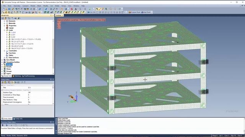Open the Modify menu
This screenshot has height=137, width=245.
[46, 6]
